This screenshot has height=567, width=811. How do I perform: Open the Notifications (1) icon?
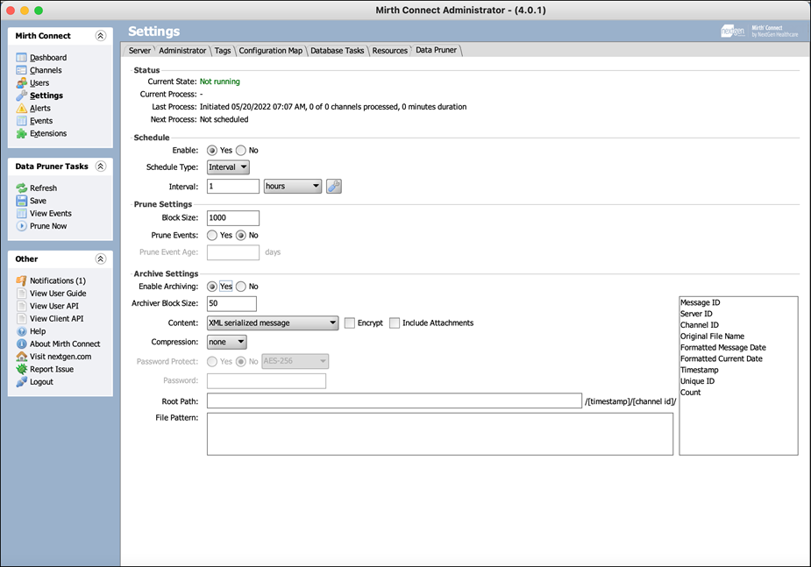click(21, 280)
